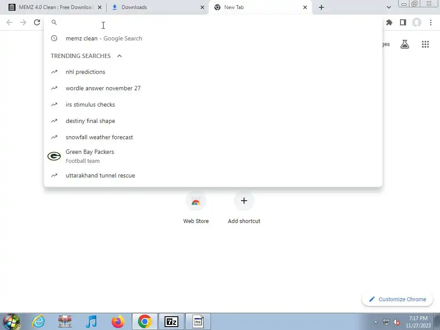
Task: Open the Extensions puzzle icon
Action: pyautogui.click(x=389, y=22)
